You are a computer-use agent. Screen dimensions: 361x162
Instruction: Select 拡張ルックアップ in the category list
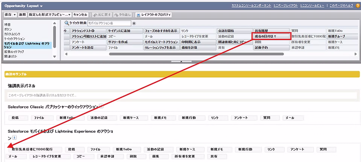[x=14, y=52]
